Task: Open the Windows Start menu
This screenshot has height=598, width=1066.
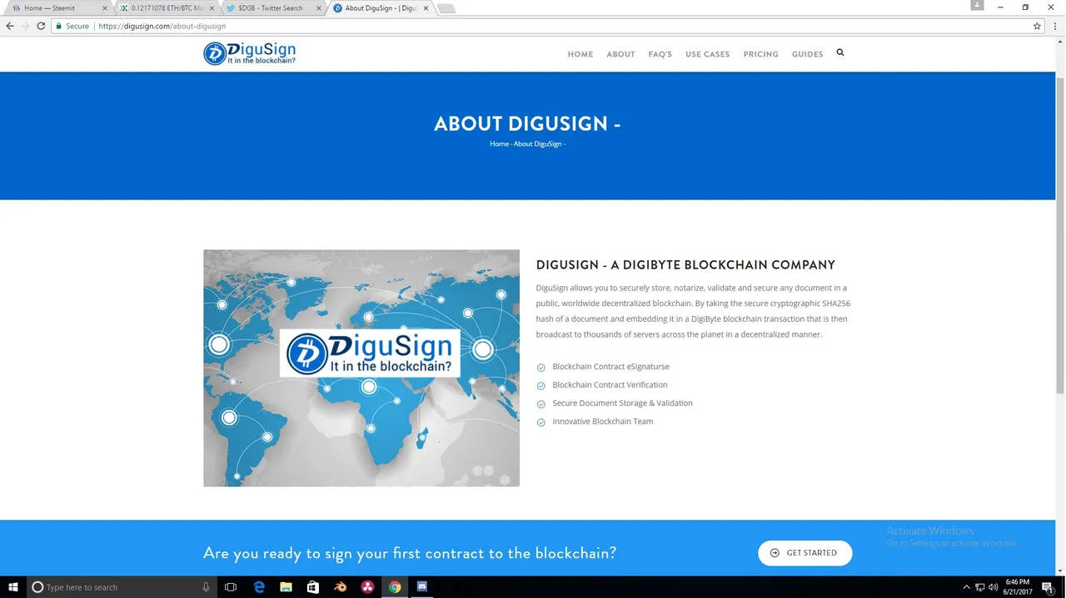Action: coord(13,587)
